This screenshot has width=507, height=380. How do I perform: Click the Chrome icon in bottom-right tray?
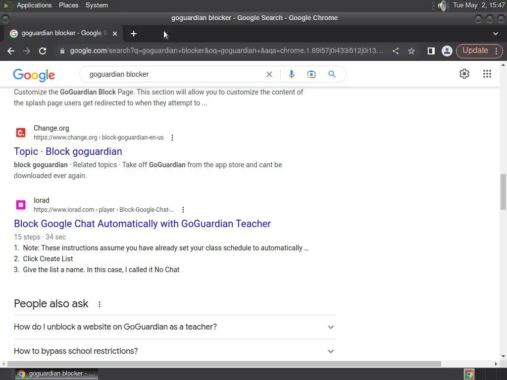click(469, 374)
